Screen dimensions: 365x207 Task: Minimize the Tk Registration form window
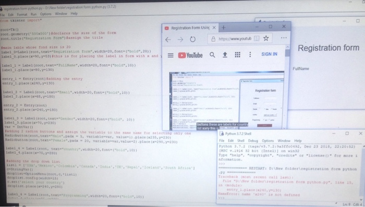pyautogui.click(x=344, y=21)
